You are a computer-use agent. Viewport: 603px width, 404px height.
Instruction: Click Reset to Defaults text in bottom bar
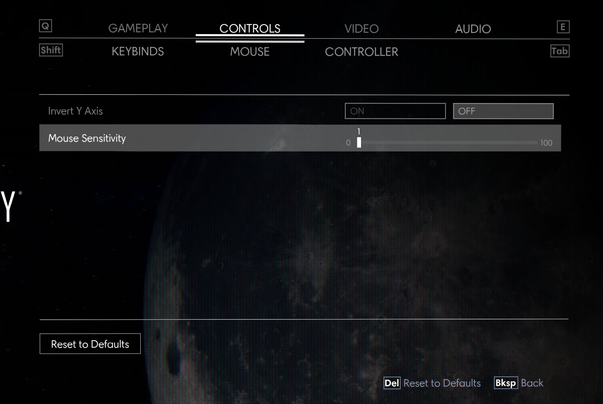click(442, 383)
